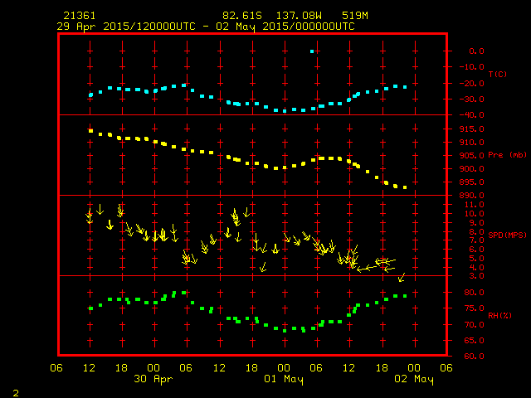The image size is (531, 398).
Task: Click the "3.0" wind speed axis label
Action: (476, 276)
